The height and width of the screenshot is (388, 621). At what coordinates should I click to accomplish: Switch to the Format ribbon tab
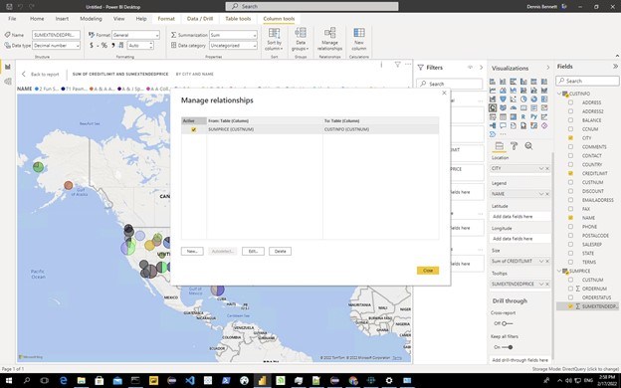click(166, 19)
